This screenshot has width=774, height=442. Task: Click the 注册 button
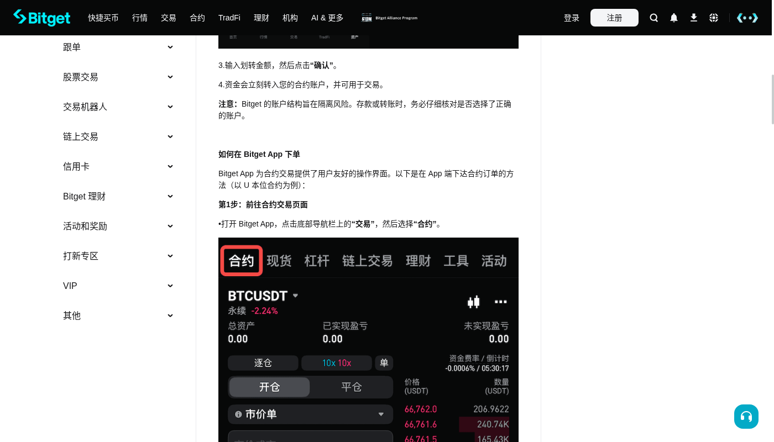(x=614, y=18)
